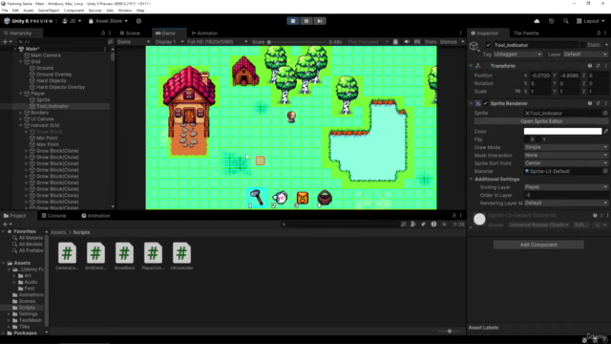Click the Add Component button
This screenshot has height=344, width=611.
pyautogui.click(x=538, y=245)
